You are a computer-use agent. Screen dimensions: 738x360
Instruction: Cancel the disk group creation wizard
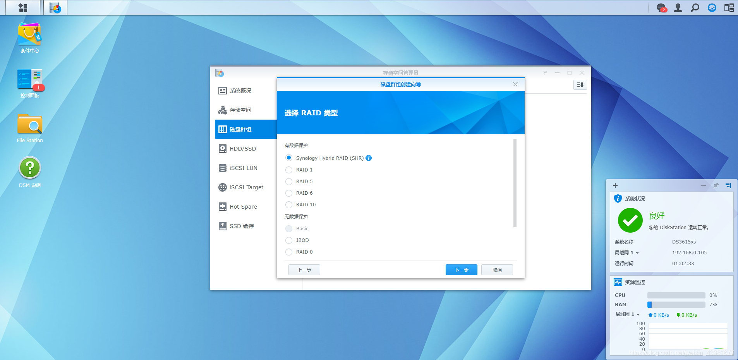point(497,270)
